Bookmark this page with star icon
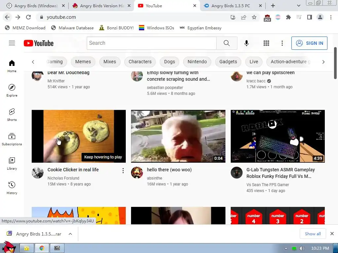338x253 pixels. coord(254,17)
